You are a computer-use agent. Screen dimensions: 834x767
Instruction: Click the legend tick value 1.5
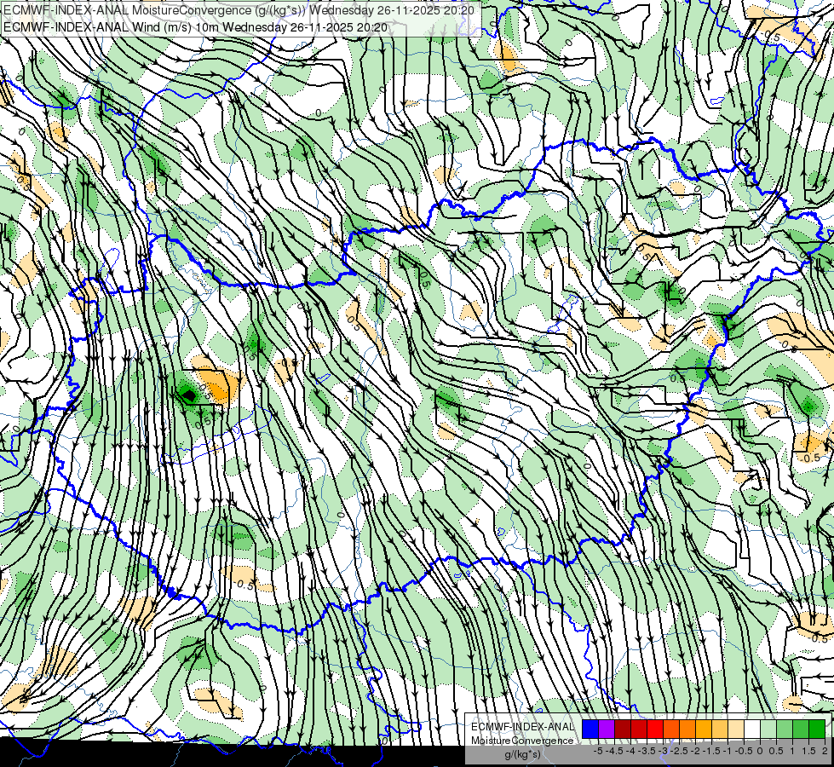pos(809,751)
